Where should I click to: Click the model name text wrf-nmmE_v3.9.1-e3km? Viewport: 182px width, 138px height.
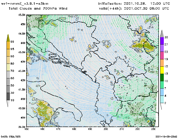[25, 4]
